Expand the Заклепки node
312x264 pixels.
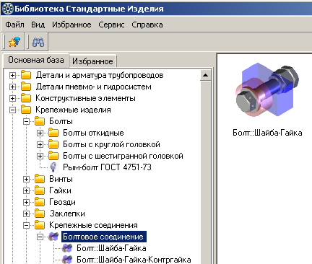26,214
